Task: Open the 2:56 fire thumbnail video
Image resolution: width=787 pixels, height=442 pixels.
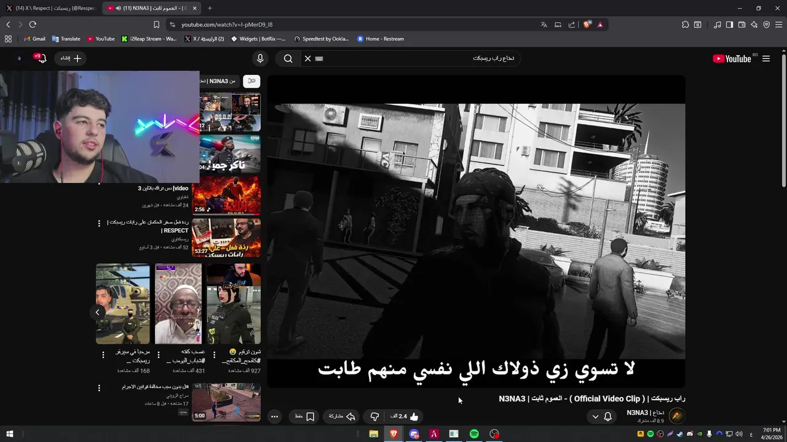Action: click(x=226, y=195)
